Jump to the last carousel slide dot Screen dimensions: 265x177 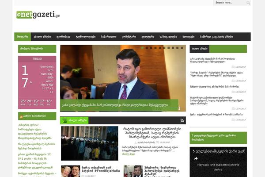[x=182, y=48]
